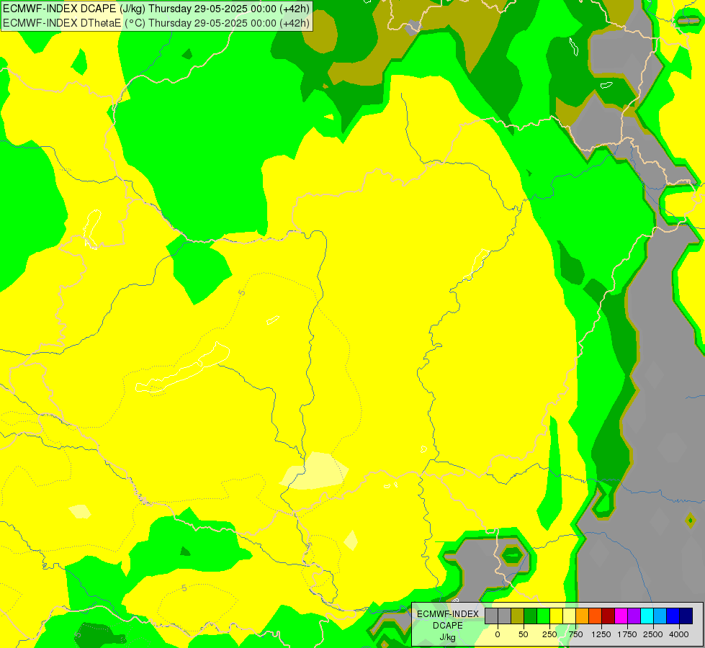Click the olive color swatch in DCAPE legend

(518, 616)
